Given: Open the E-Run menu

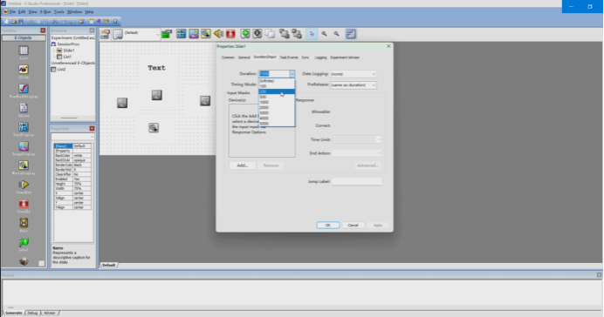Looking at the screenshot, I should [x=45, y=12].
